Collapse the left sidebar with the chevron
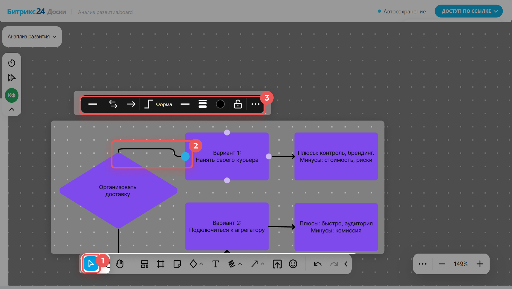The width and height of the screenshot is (512, 289). (x=12, y=109)
